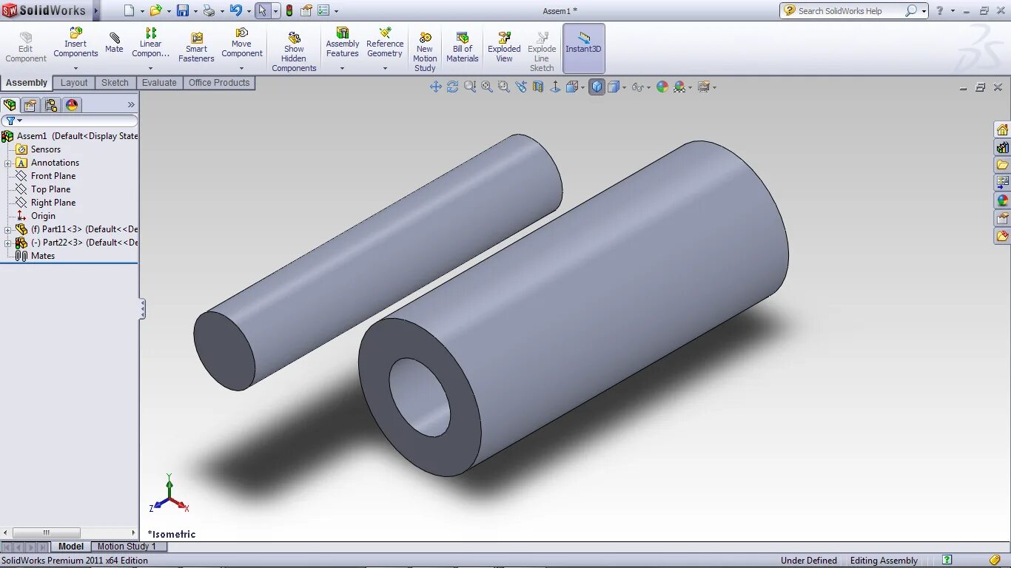The height and width of the screenshot is (568, 1011).
Task: Open the Reference Geometry dropdown arrow
Action: [x=385, y=69]
